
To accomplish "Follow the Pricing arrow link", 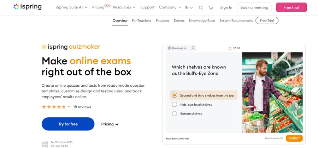I will pos(110,124).
